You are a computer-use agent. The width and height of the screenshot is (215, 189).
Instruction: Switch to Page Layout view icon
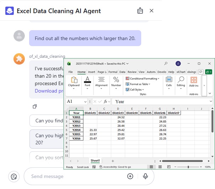click(x=160, y=167)
